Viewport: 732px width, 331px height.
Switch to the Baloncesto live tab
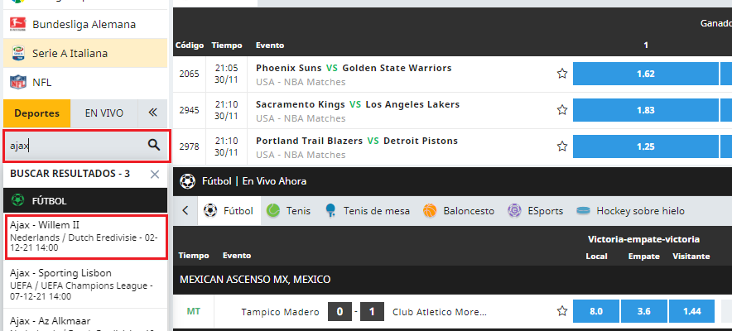pyautogui.click(x=459, y=211)
